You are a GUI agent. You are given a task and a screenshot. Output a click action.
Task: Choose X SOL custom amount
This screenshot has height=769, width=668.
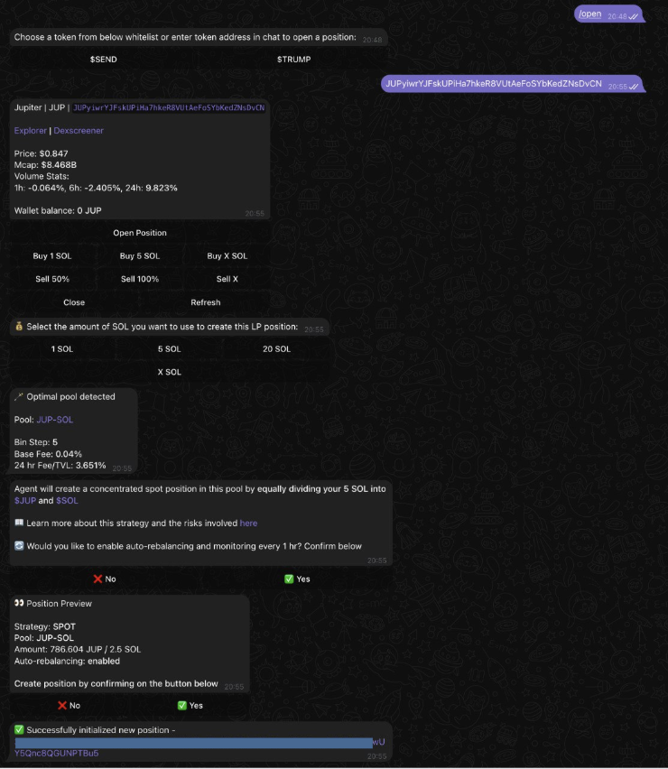pyautogui.click(x=169, y=372)
